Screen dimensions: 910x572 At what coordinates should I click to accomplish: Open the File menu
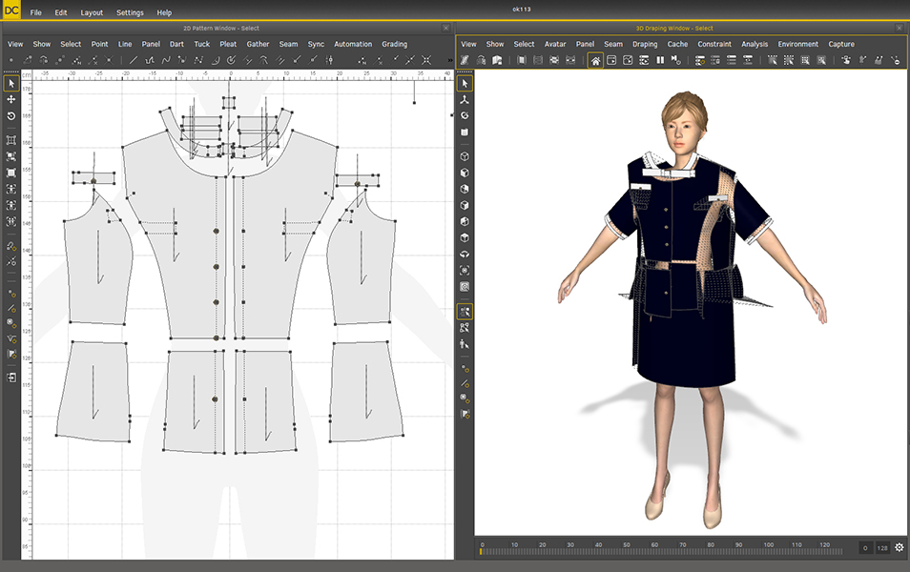click(35, 13)
